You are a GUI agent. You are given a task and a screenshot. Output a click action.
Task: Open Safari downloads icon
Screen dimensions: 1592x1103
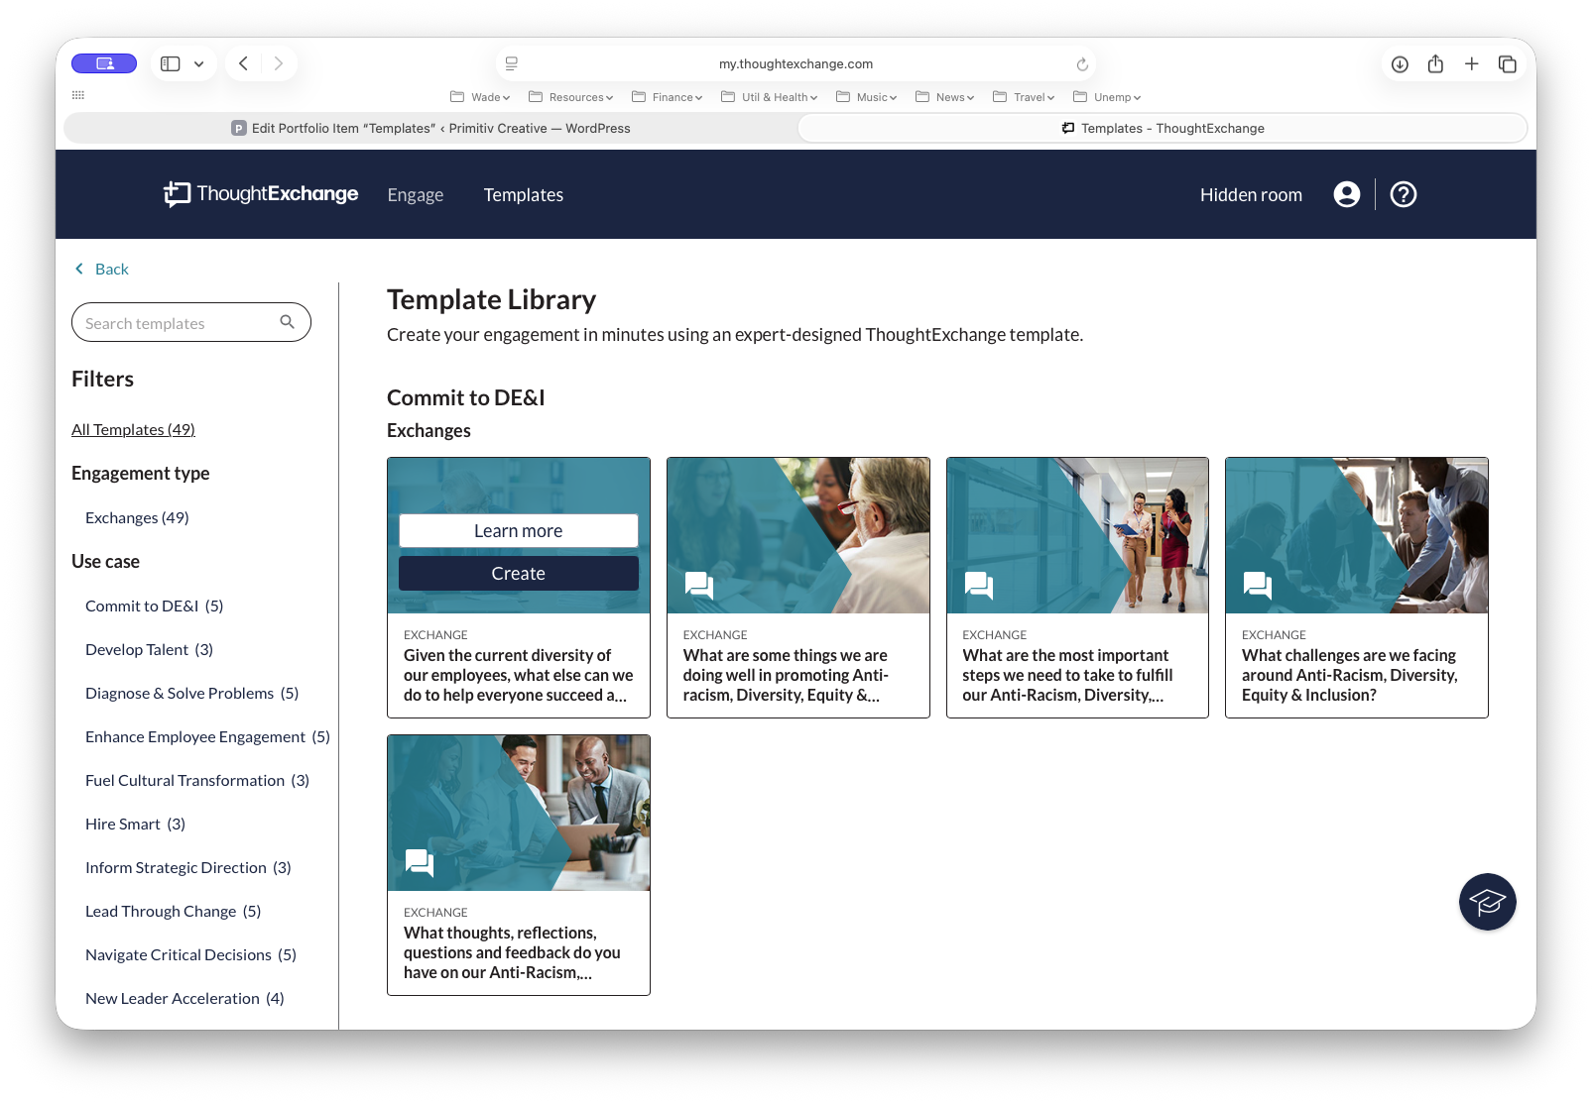(x=1400, y=64)
